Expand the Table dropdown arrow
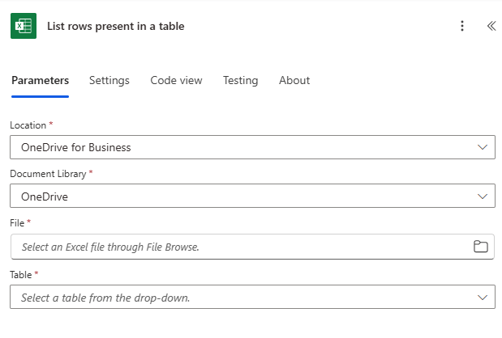Viewport: 502px width, 338px height. coord(483,297)
